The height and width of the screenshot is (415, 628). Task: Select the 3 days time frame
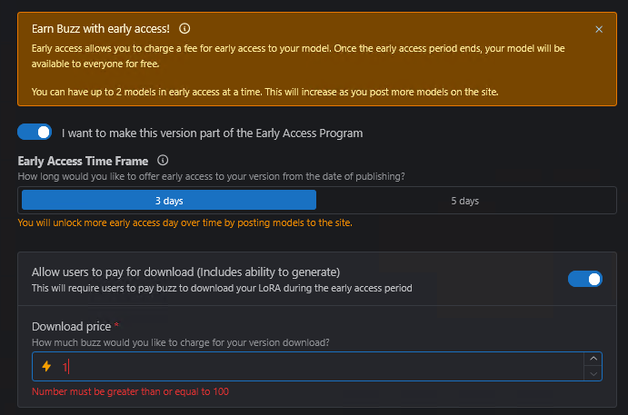169,201
